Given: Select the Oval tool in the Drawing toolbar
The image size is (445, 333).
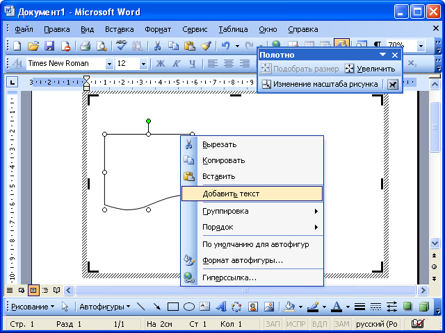Looking at the screenshot, I should 188,306.
